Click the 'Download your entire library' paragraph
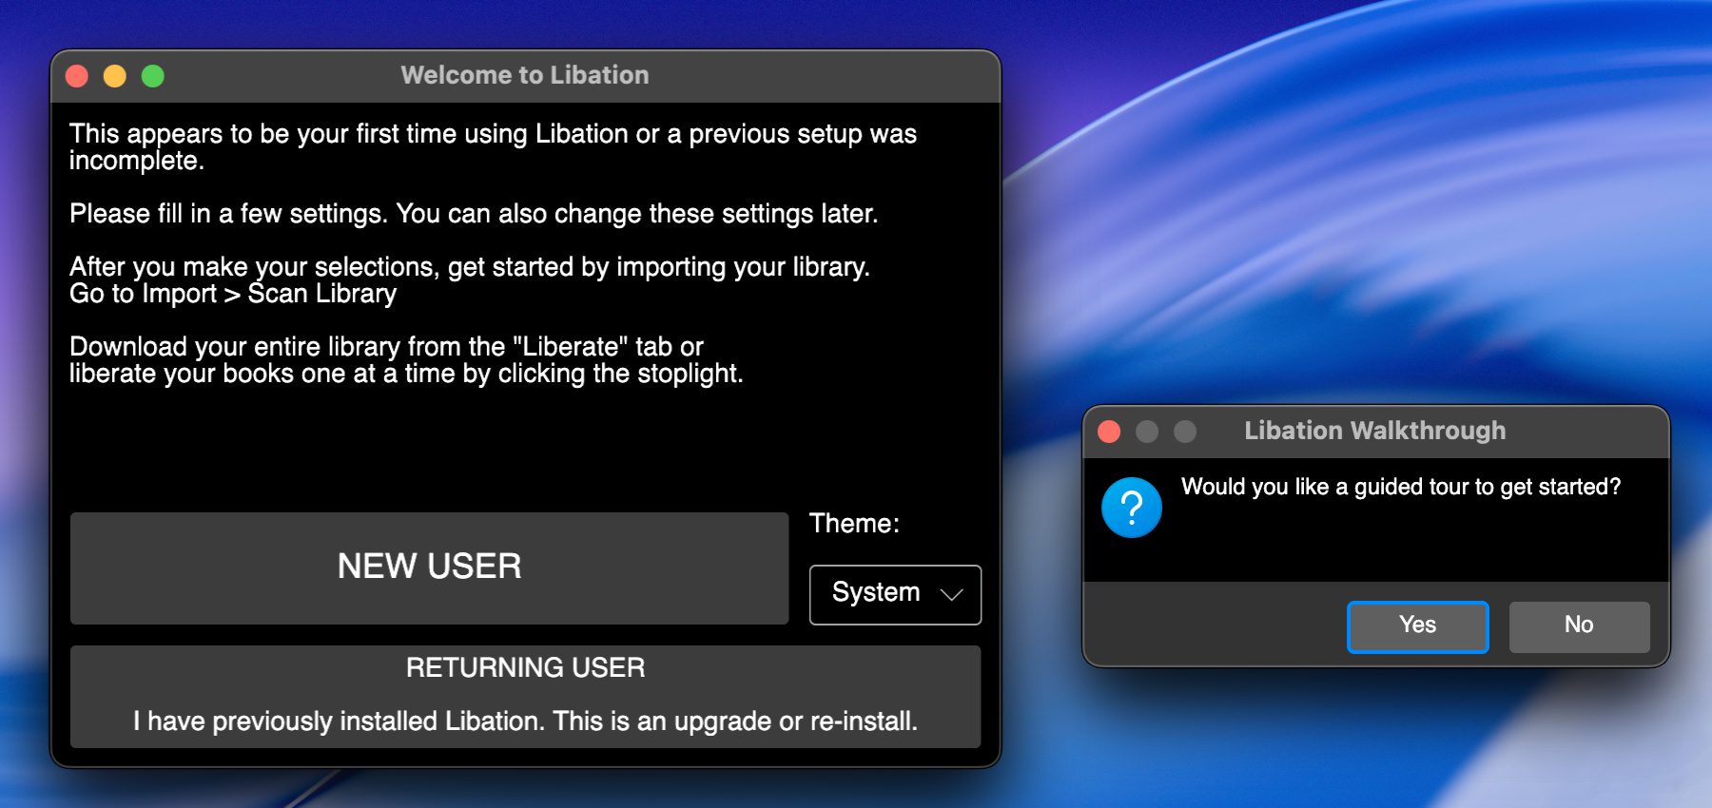This screenshot has width=1712, height=808. click(405, 359)
